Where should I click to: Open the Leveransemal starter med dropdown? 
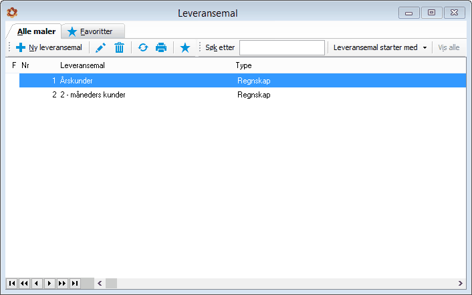pos(380,47)
